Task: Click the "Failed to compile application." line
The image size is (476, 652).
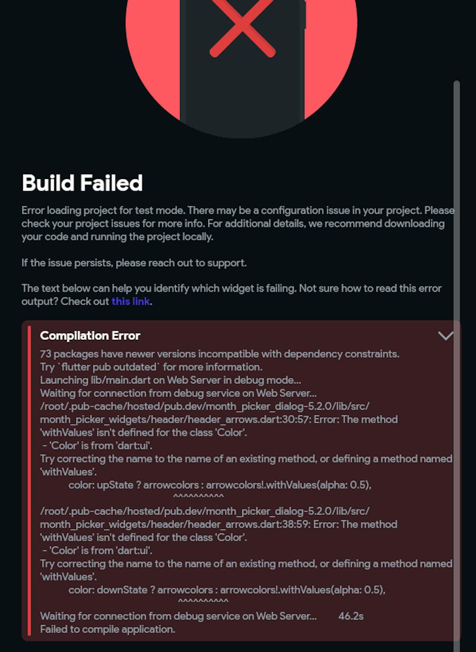Action: [108, 629]
